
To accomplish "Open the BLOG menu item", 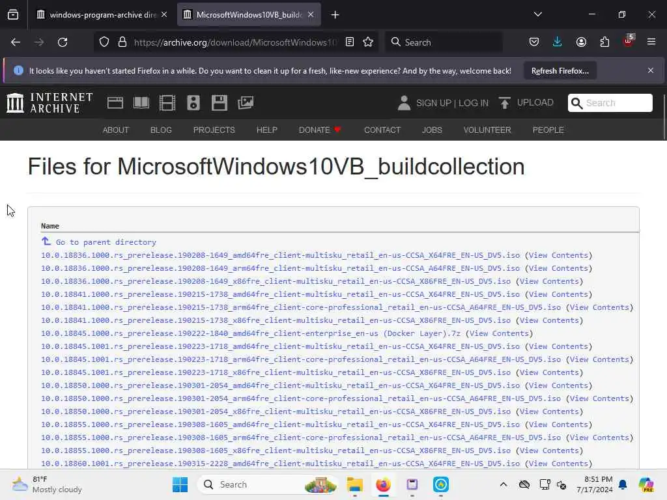I will [x=161, y=130].
